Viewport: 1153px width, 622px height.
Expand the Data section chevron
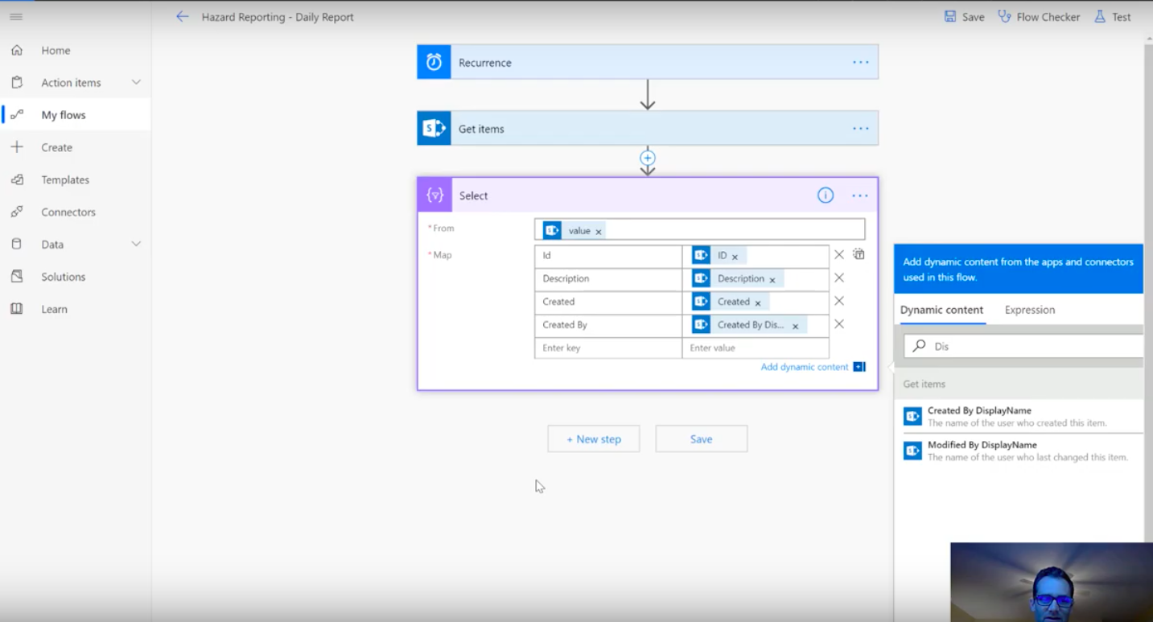point(136,244)
